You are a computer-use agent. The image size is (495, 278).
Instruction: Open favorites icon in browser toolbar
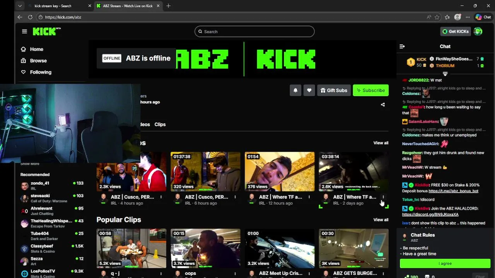coord(447,17)
